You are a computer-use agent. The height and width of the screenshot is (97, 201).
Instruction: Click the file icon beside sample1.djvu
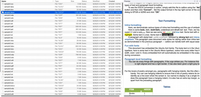point(3,7)
